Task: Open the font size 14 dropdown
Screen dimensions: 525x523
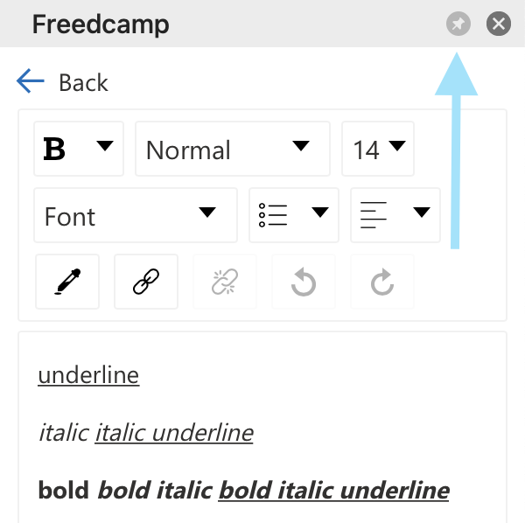Action: (x=378, y=150)
